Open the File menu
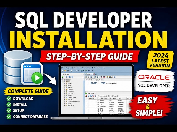 (62, 68)
